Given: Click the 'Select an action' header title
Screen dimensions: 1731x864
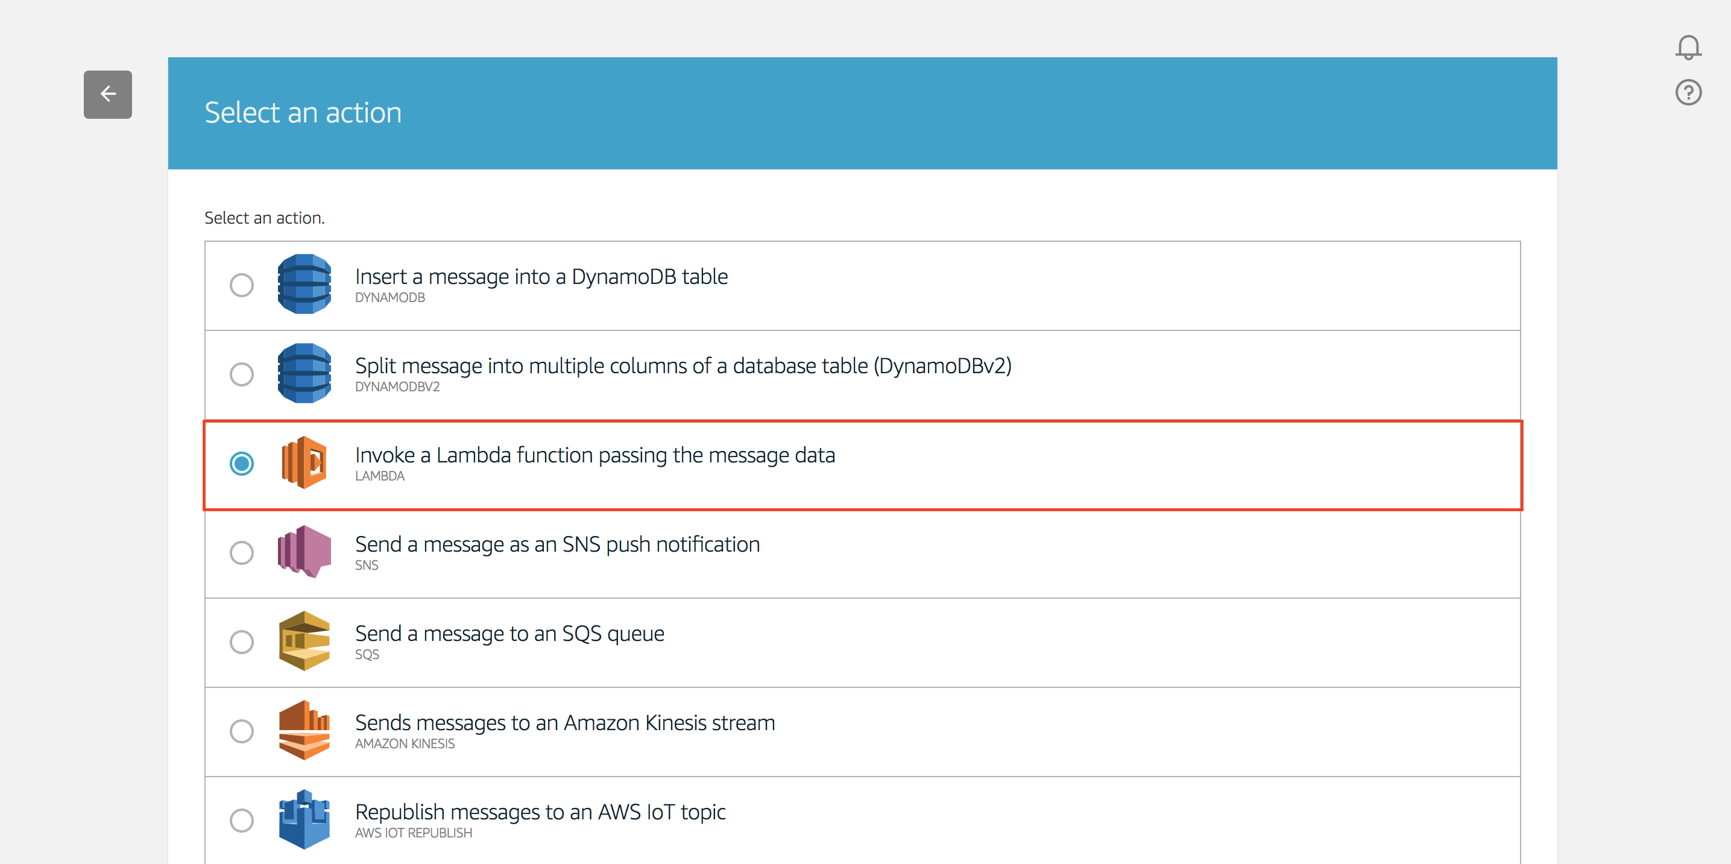Looking at the screenshot, I should [x=303, y=113].
